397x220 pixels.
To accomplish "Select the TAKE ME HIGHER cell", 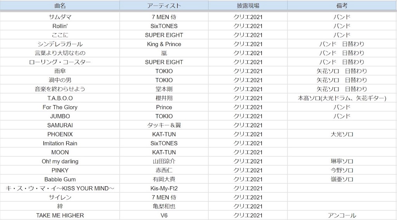I will (x=60, y=215).
